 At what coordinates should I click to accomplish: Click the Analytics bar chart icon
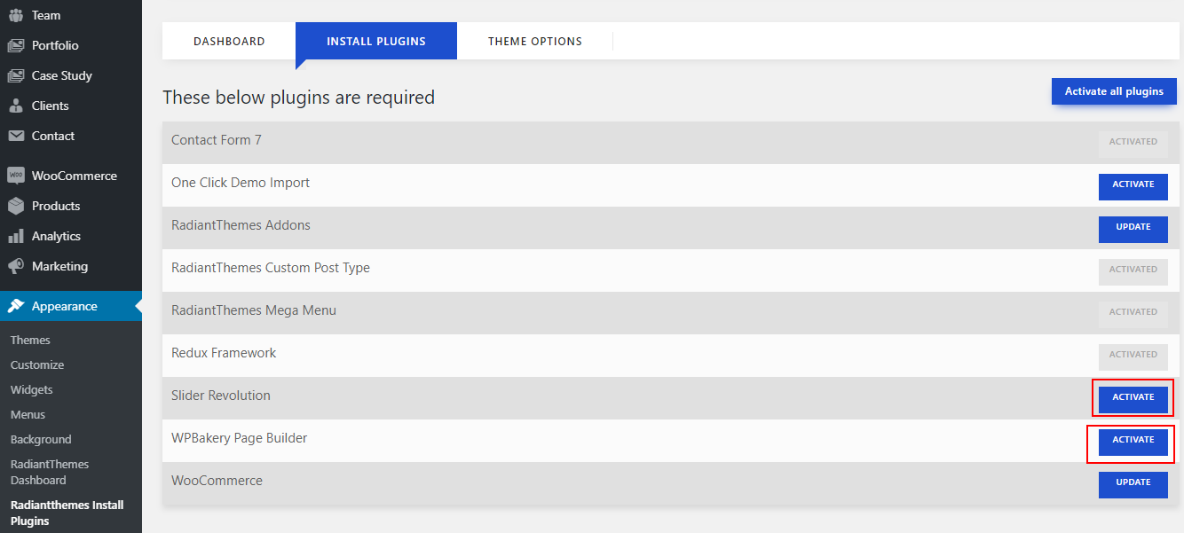click(x=16, y=236)
